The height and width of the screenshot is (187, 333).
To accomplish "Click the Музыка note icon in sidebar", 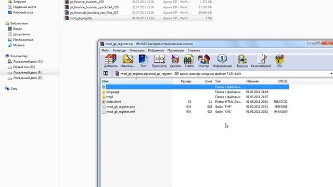I will coord(10,45).
